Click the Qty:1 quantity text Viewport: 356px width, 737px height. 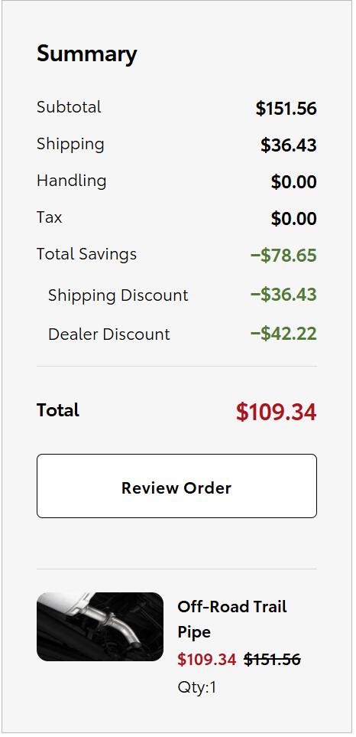[196, 687]
